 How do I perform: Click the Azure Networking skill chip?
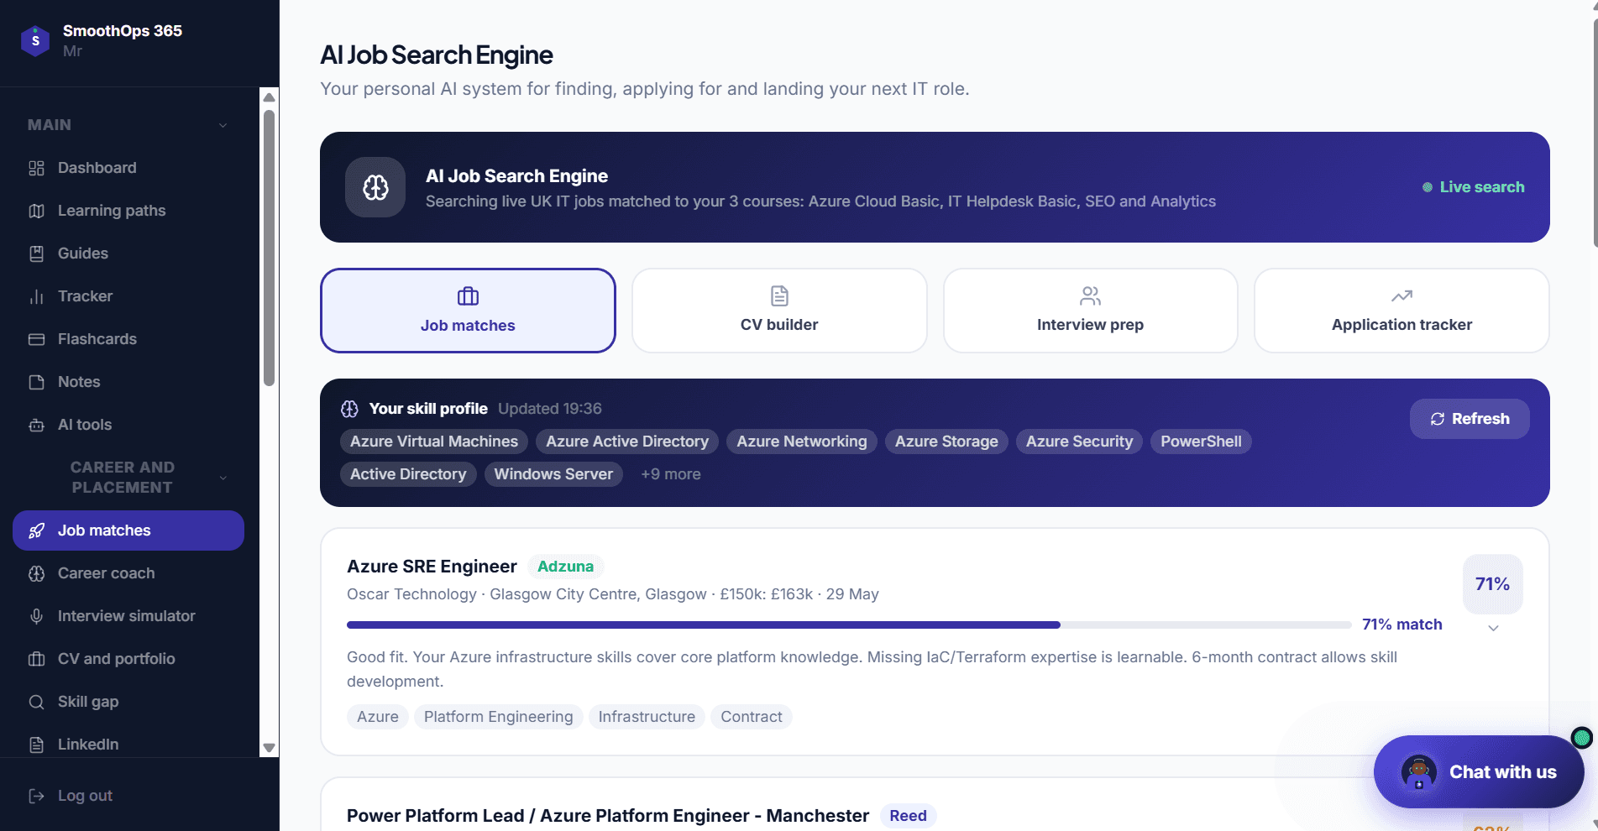pyautogui.click(x=802, y=442)
